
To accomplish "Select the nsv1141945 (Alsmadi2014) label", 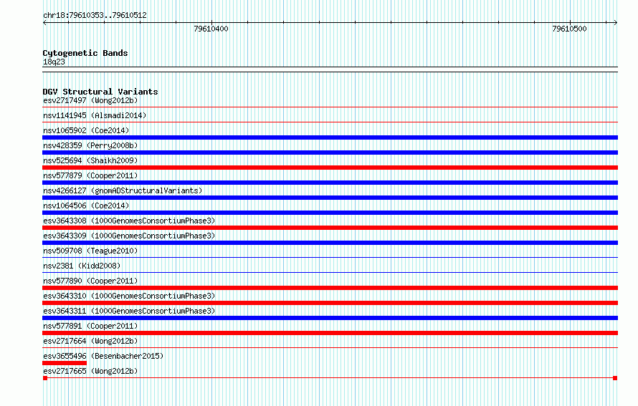I will (95, 115).
